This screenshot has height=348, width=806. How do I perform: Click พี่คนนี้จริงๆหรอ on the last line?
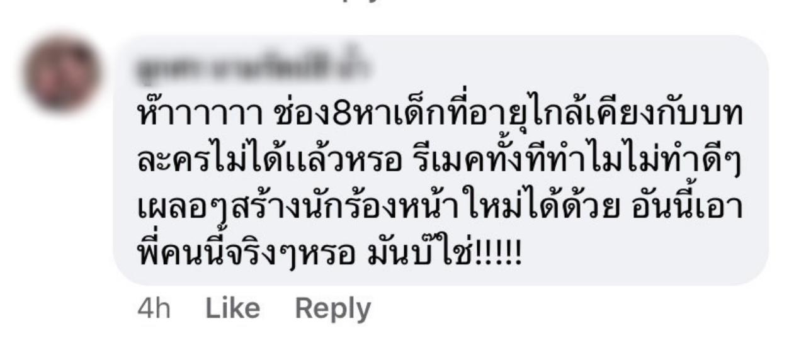coord(249,257)
